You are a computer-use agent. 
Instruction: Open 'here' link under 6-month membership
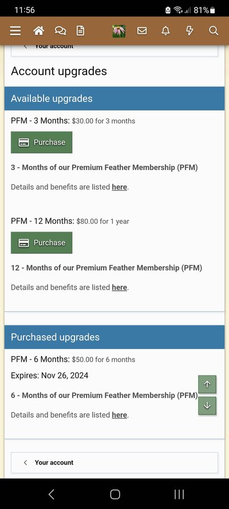[119, 415]
